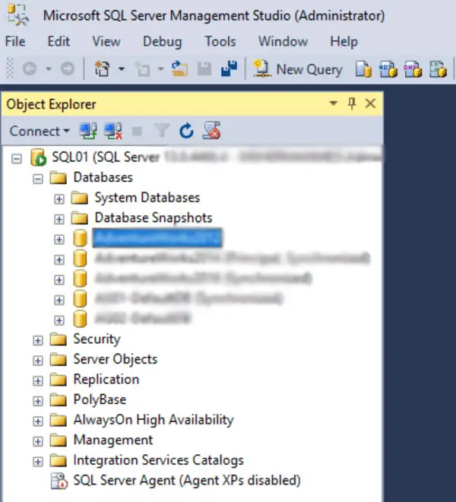
Task: Click the Save All toolbar icon
Action: (x=229, y=69)
